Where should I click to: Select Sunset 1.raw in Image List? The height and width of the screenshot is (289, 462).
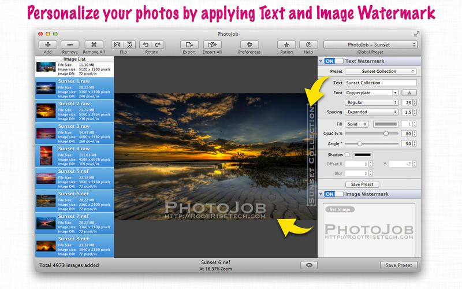tap(74, 88)
